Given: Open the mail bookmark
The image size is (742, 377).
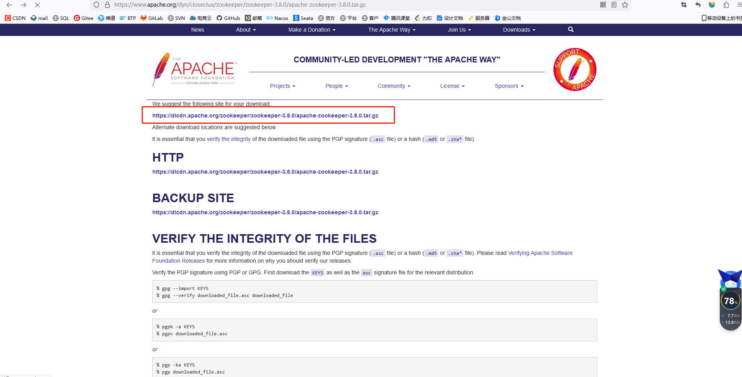Looking at the screenshot, I should coord(39,18).
